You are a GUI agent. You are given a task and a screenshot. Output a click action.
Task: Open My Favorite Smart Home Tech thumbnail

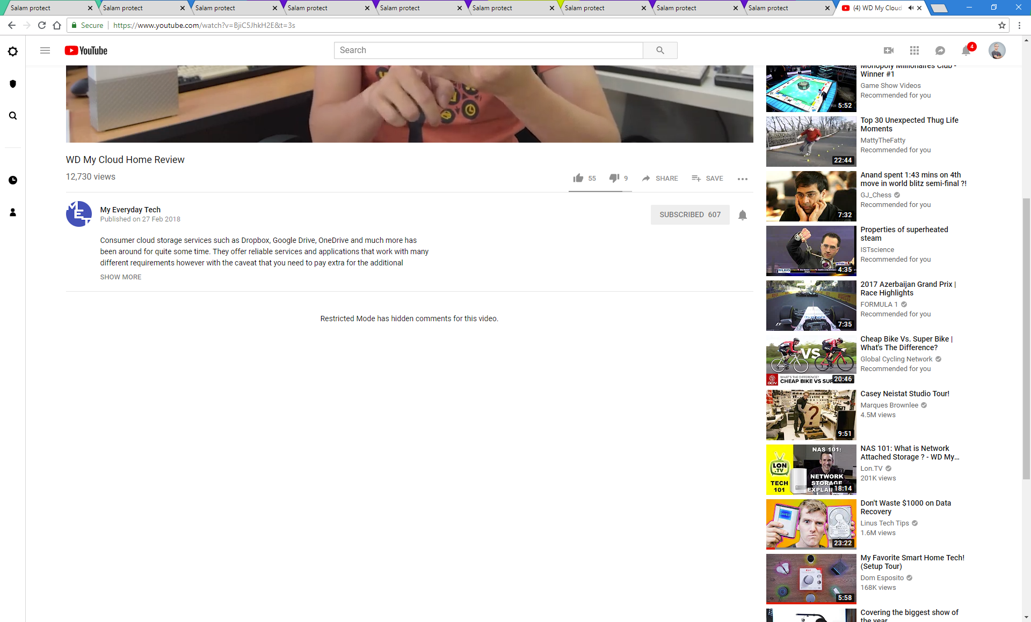811,579
